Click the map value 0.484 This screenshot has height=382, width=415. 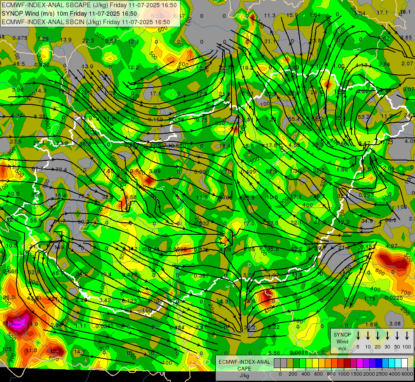[x=177, y=328]
